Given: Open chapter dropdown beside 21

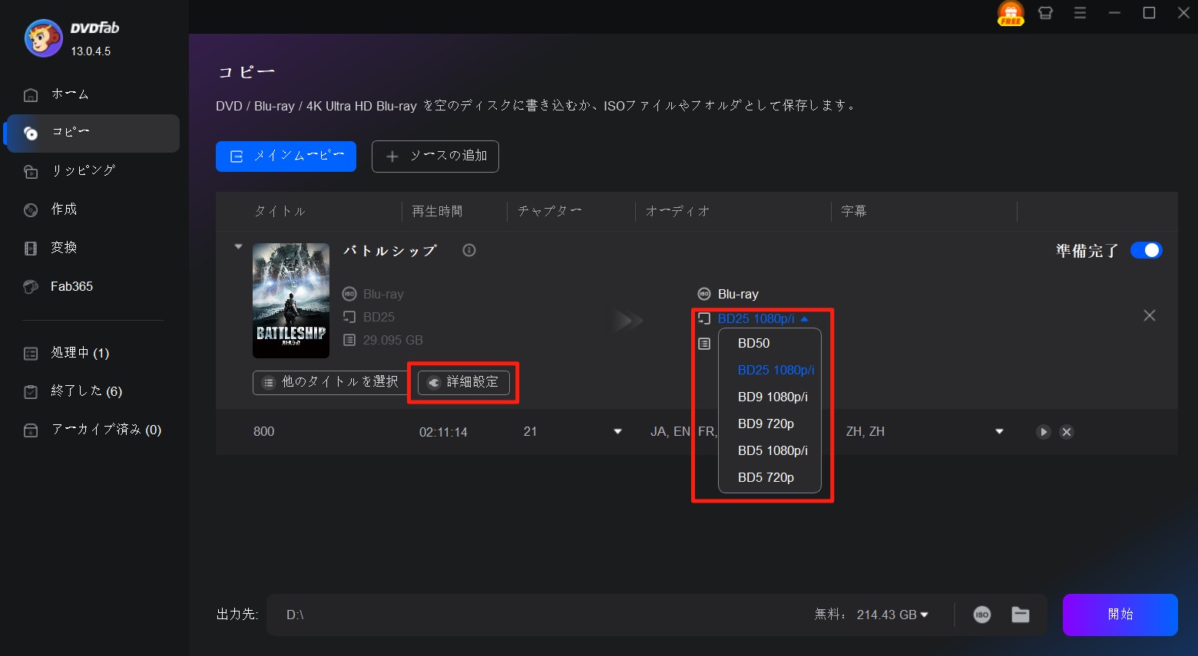Looking at the screenshot, I should tap(617, 432).
